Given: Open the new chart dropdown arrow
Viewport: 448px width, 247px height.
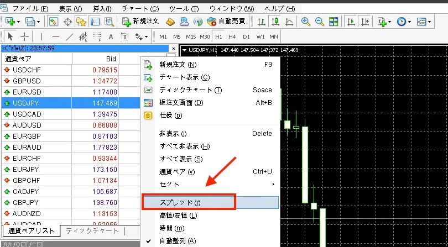Looking at the screenshot, I should 19,22.
